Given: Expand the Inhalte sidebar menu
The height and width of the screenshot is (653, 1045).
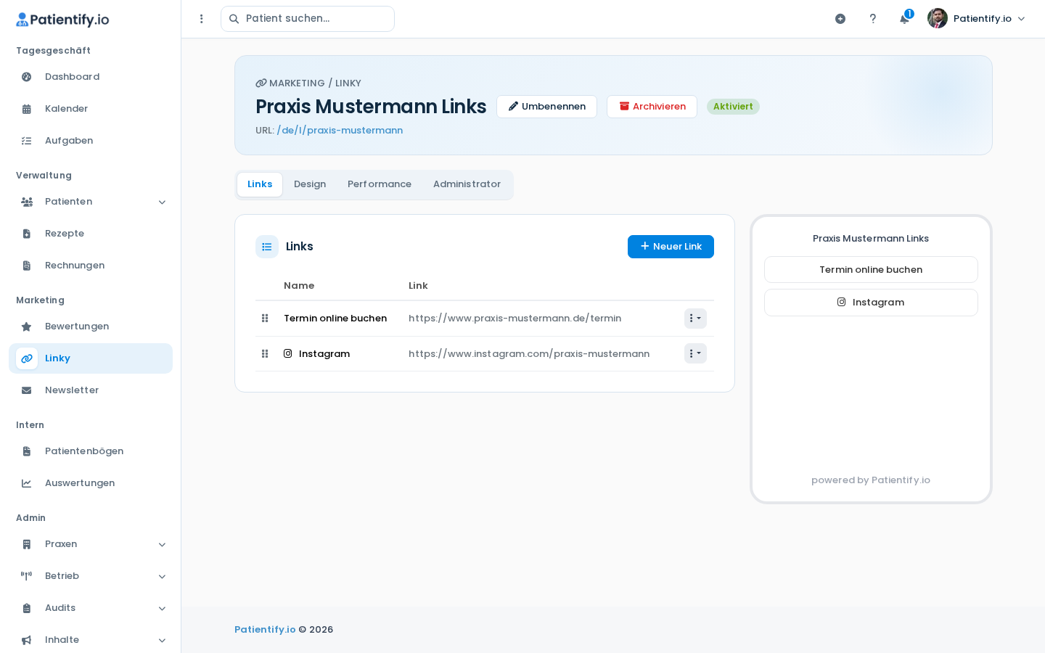Looking at the screenshot, I should (91, 640).
